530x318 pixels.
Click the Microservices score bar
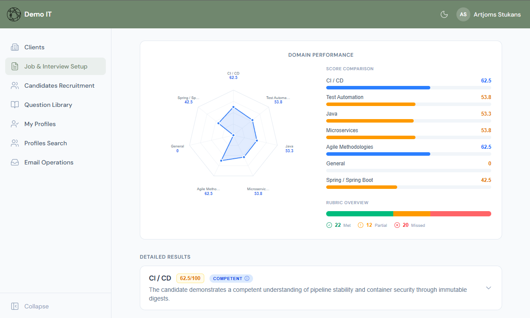[x=408, y=137]
